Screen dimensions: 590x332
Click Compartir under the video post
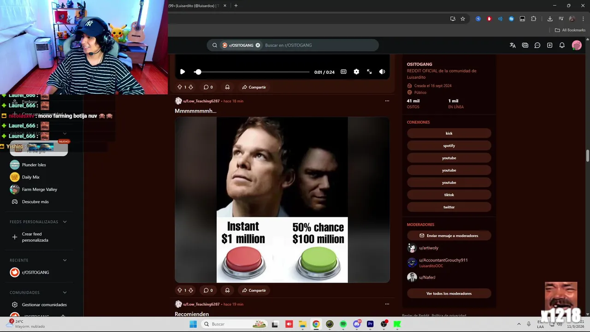coord(254,87)
